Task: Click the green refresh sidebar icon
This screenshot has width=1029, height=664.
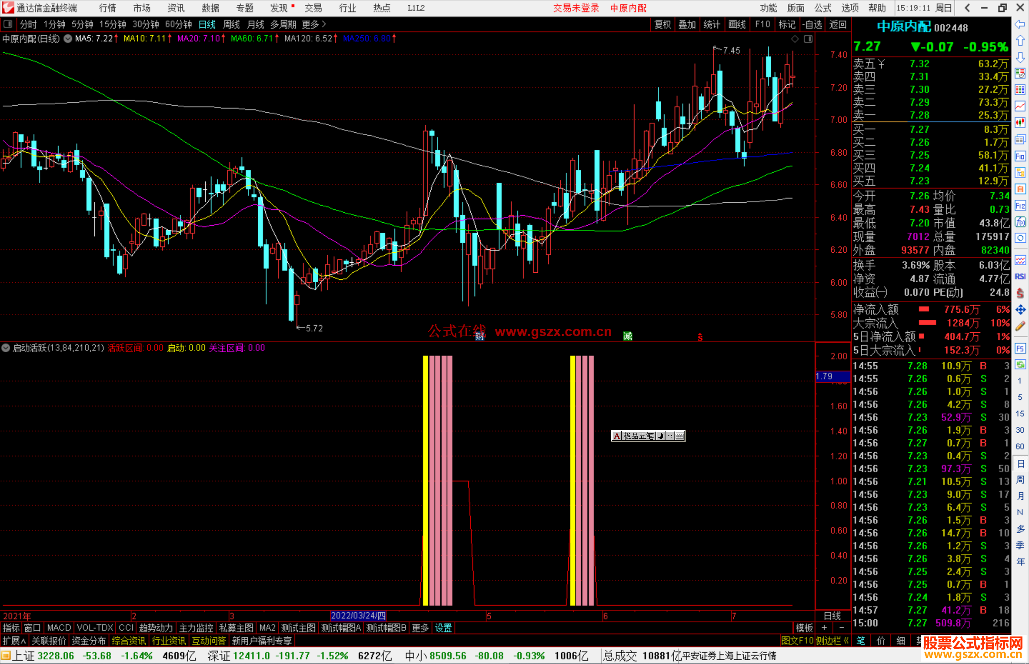Action: pos(1020,365)
